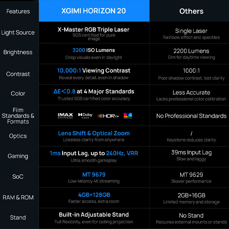This screenshot has height=229, width=229.
Task: Click the colorful logo after HDR10+
Action: pyautogui.click(x=128, y=116)
